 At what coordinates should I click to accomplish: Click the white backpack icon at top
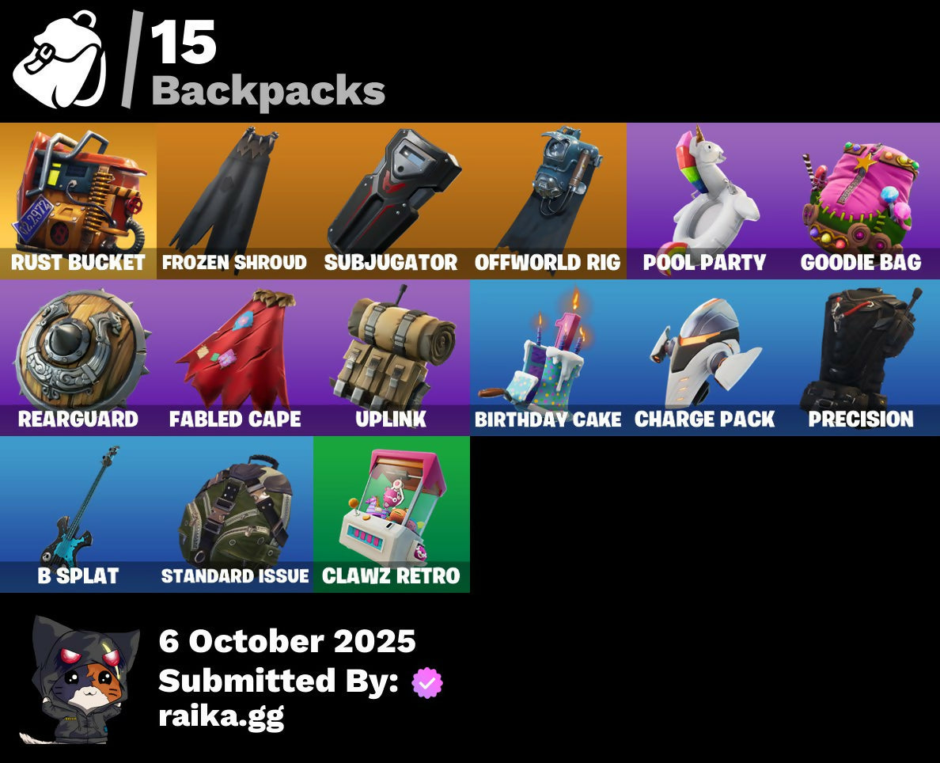pyautogui.click(x=60, y=60)
